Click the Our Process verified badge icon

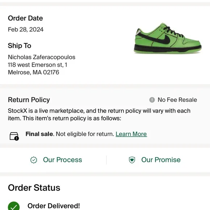click(x=34, y=160)
